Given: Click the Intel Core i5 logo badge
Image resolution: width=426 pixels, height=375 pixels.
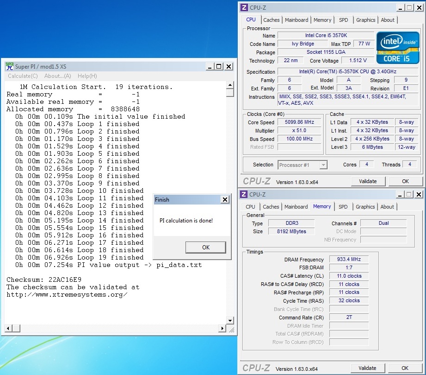Looking at the screenshot, I should [x=398, y=48].
